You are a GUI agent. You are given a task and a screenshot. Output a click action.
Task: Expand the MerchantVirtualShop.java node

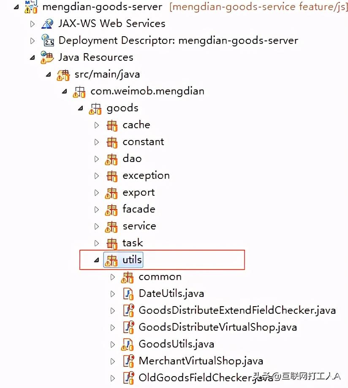[113, 361]
